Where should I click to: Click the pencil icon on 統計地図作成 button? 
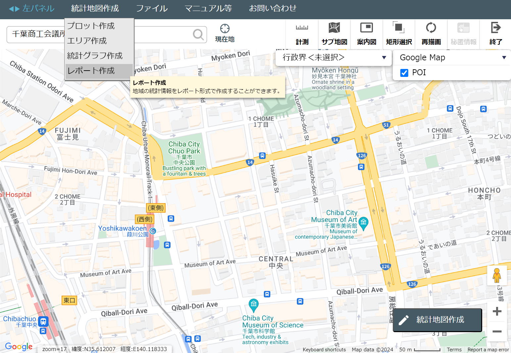(403, 320)
